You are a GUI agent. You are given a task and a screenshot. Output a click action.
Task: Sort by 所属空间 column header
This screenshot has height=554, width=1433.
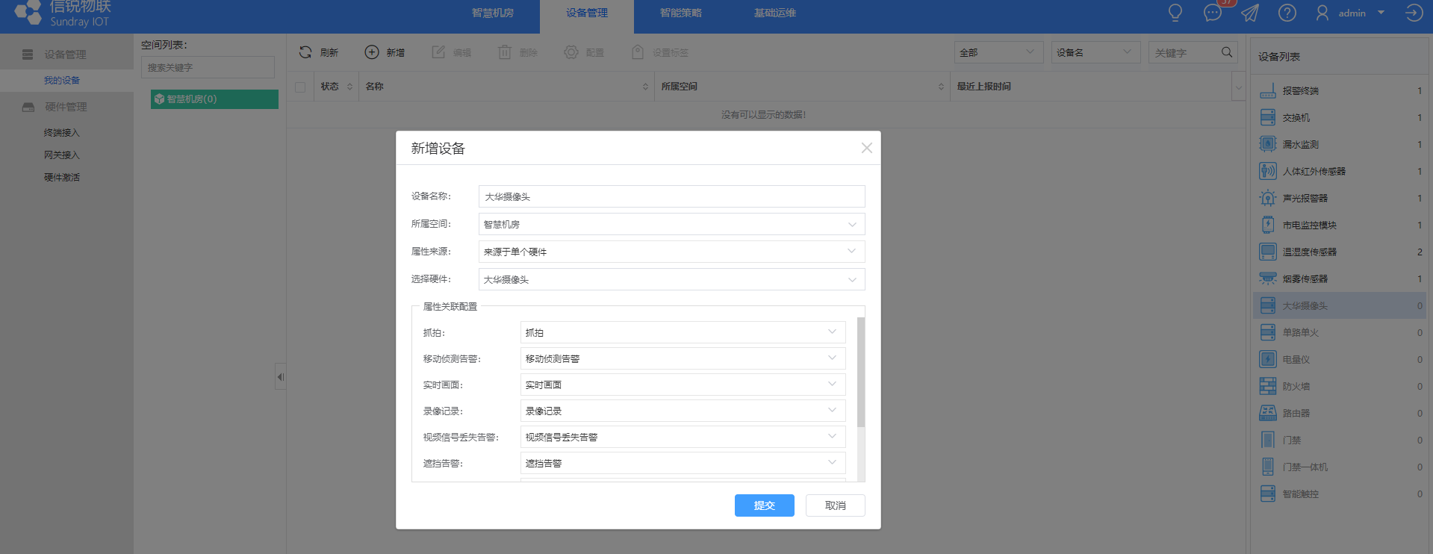point(802,87)
